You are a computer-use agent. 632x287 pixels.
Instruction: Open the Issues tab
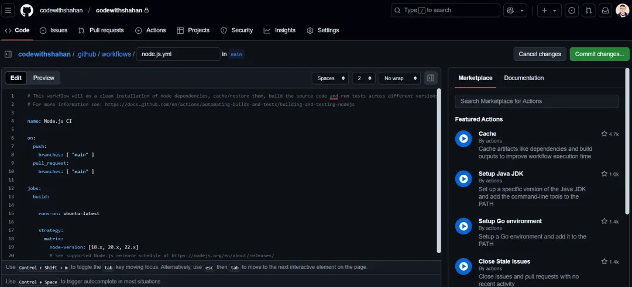pos(54,30)
